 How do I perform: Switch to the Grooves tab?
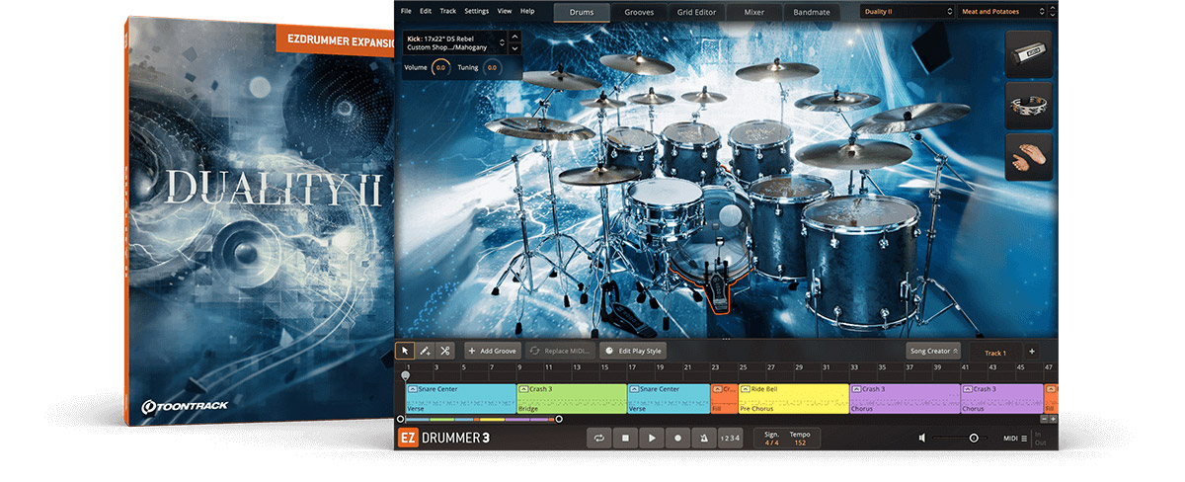click(639, 12)
